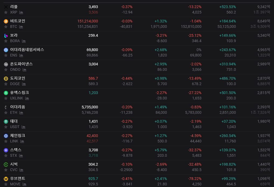Open the chart icon next to STX
Screen dimensions: 274x187
point(21,156)
